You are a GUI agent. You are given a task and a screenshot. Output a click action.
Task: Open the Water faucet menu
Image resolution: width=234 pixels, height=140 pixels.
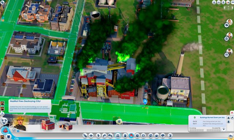click(x=104, y=136)
